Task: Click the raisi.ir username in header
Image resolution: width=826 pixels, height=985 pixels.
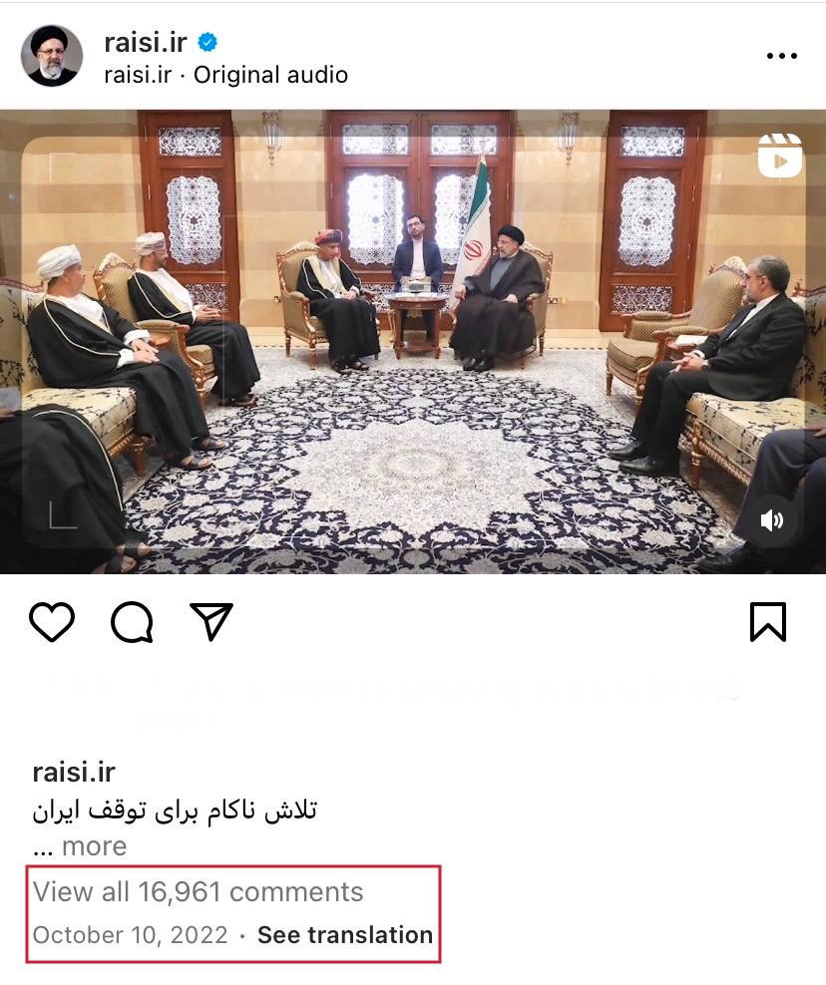Action: (x=146, y=42)
